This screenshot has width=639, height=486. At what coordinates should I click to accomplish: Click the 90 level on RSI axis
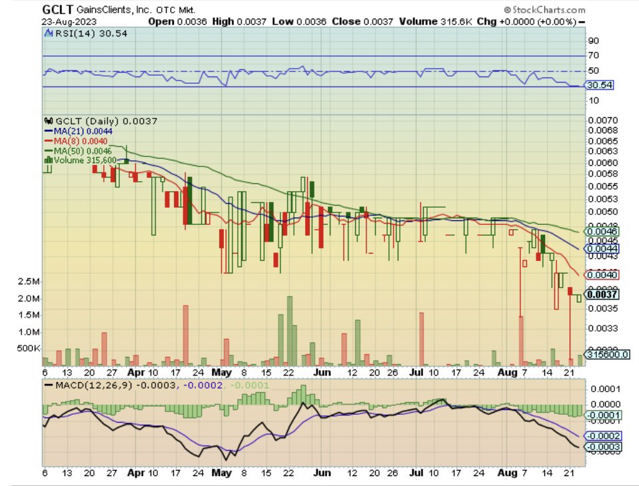point(593,41)
